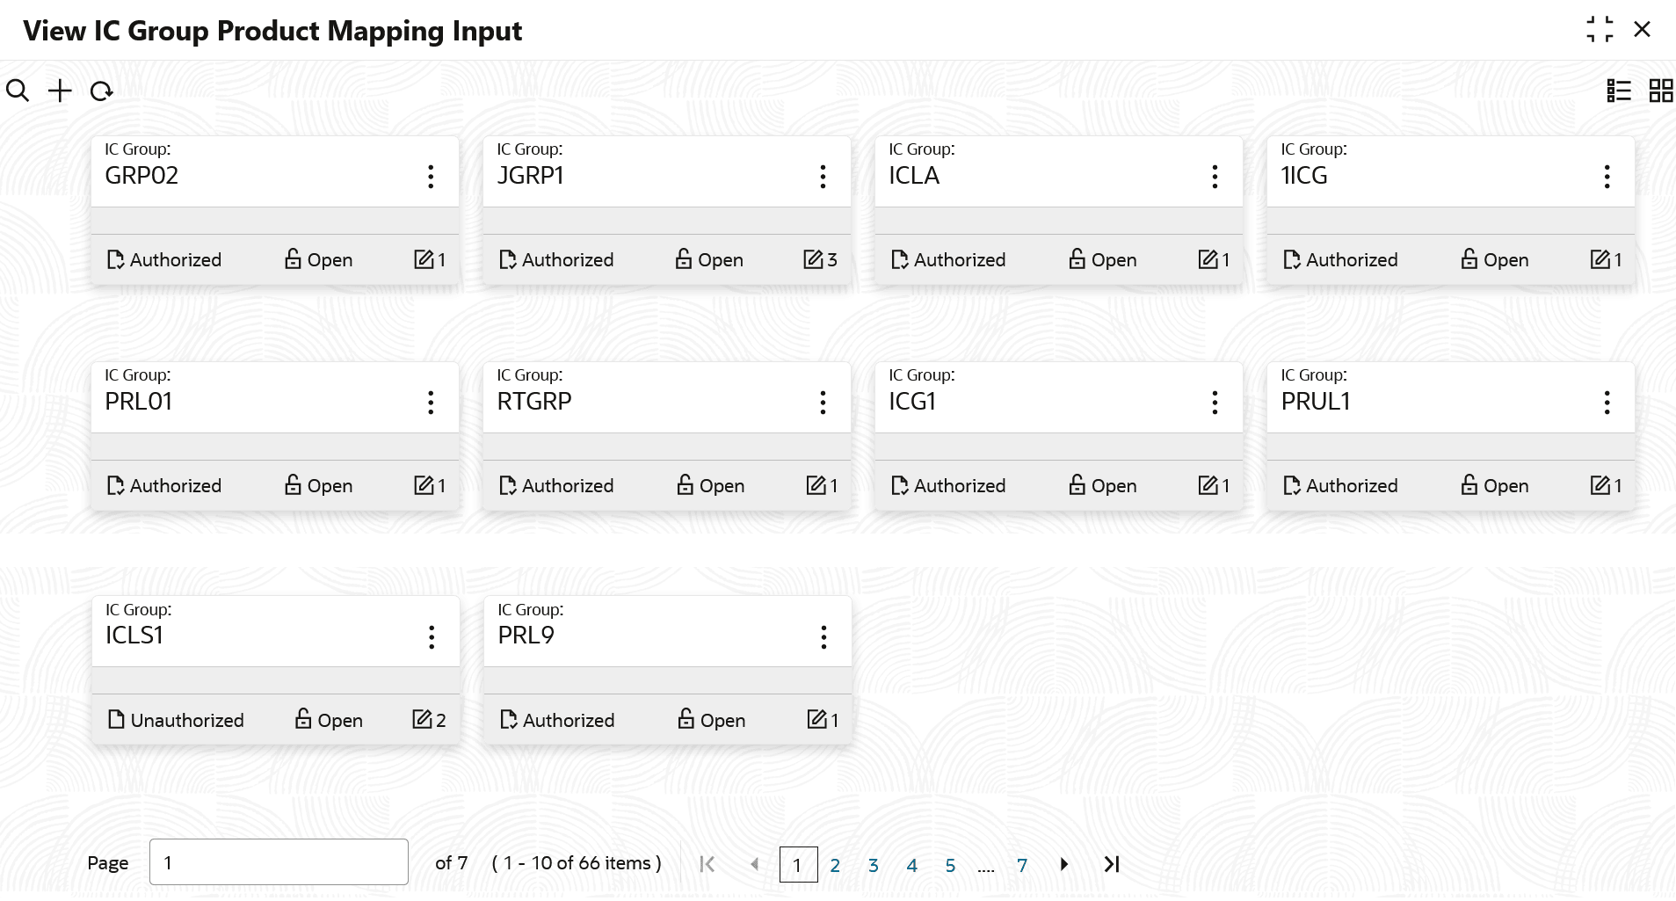This screenshot has height=901, width=1676.
Task: Click the search magnifier icon
Action: (18, 91)
